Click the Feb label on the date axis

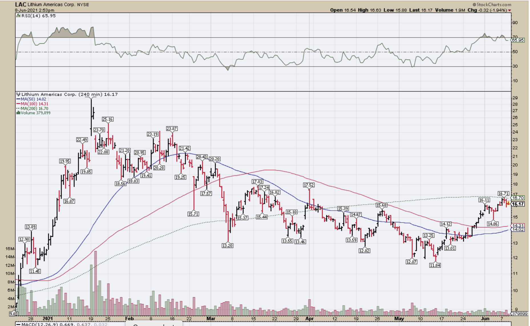click(x=129, y=319)
